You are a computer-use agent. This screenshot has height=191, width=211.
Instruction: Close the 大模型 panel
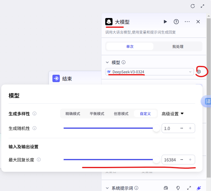pyautogui.click(x=198, y=22)
